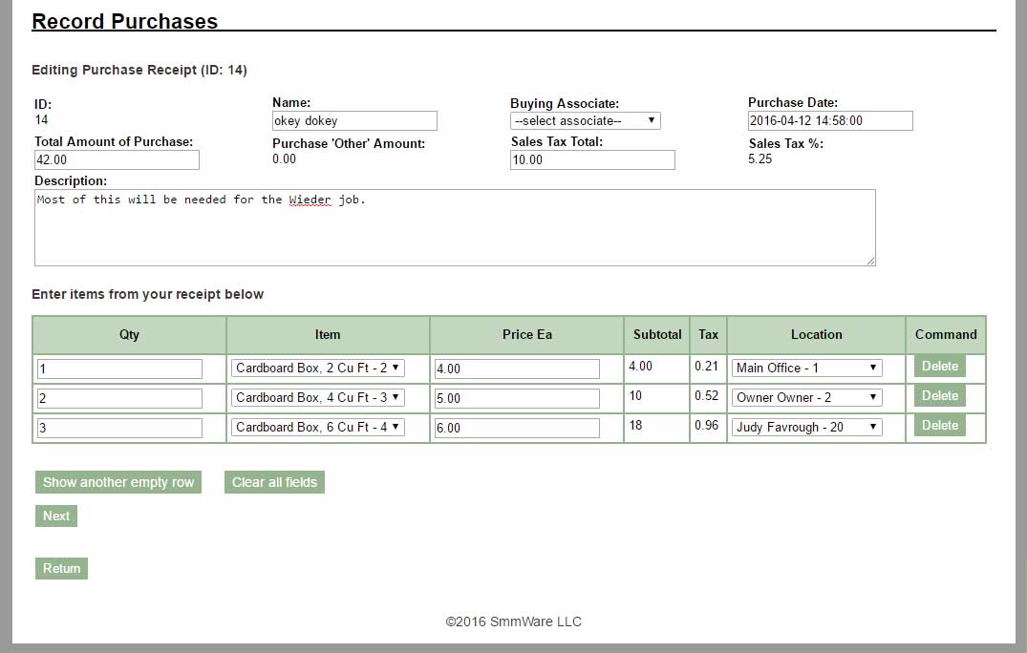Open the Owner Owner - 2 location dropdown
Viewport: 1027px width, 653px height.
tap(806, 397)
